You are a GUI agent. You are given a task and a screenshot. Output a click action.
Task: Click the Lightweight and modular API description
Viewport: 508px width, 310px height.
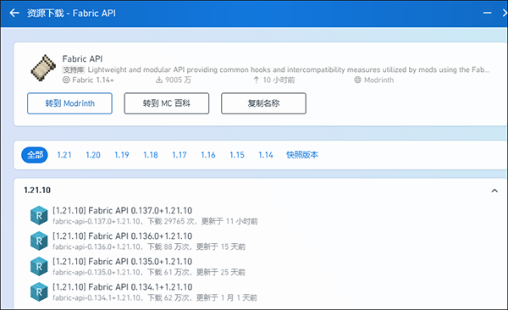point(289,69)
